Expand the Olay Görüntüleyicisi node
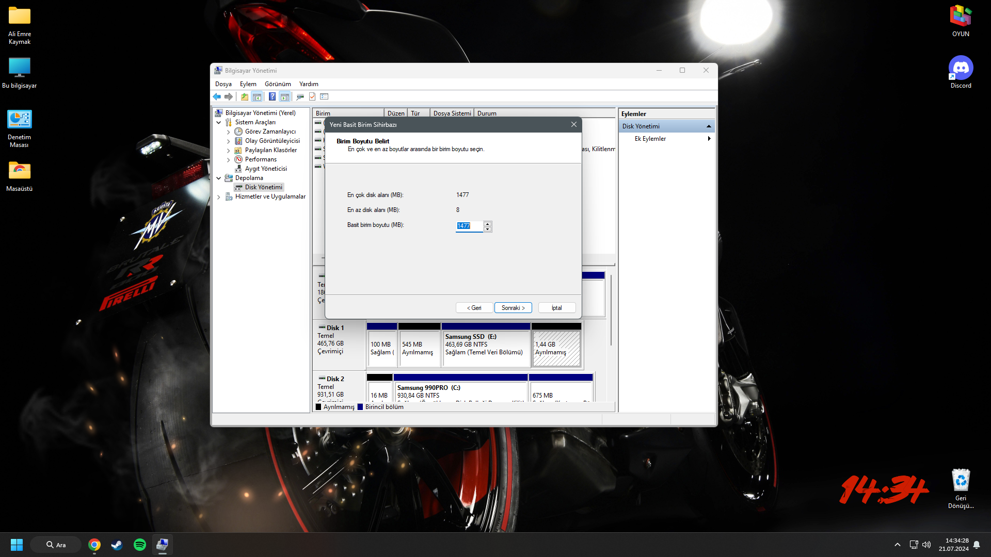This screenshot has width=991, height=557. click(x=229, y=141)
